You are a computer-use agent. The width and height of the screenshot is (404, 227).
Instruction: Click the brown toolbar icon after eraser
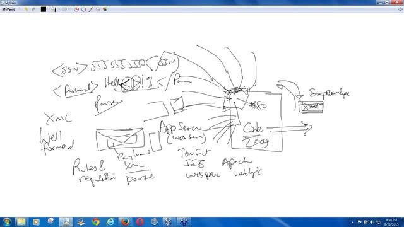105,9
